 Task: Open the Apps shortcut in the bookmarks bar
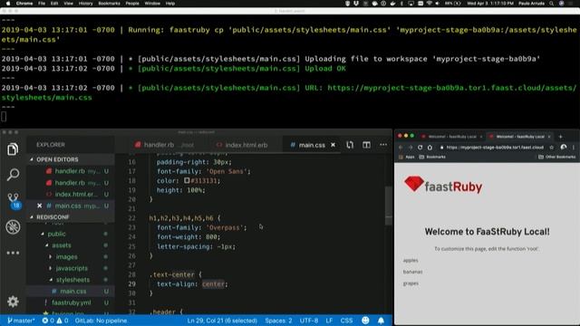407,157
